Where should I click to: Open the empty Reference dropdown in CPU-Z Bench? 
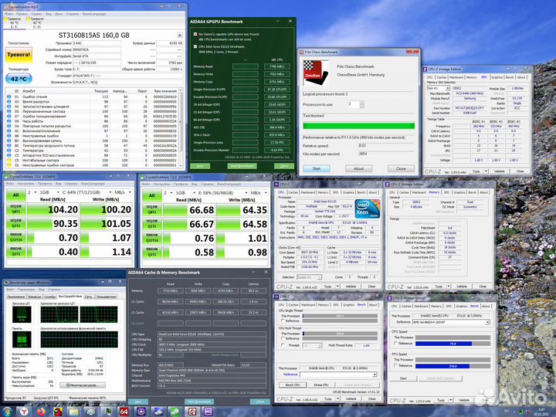tap(338, 375)
